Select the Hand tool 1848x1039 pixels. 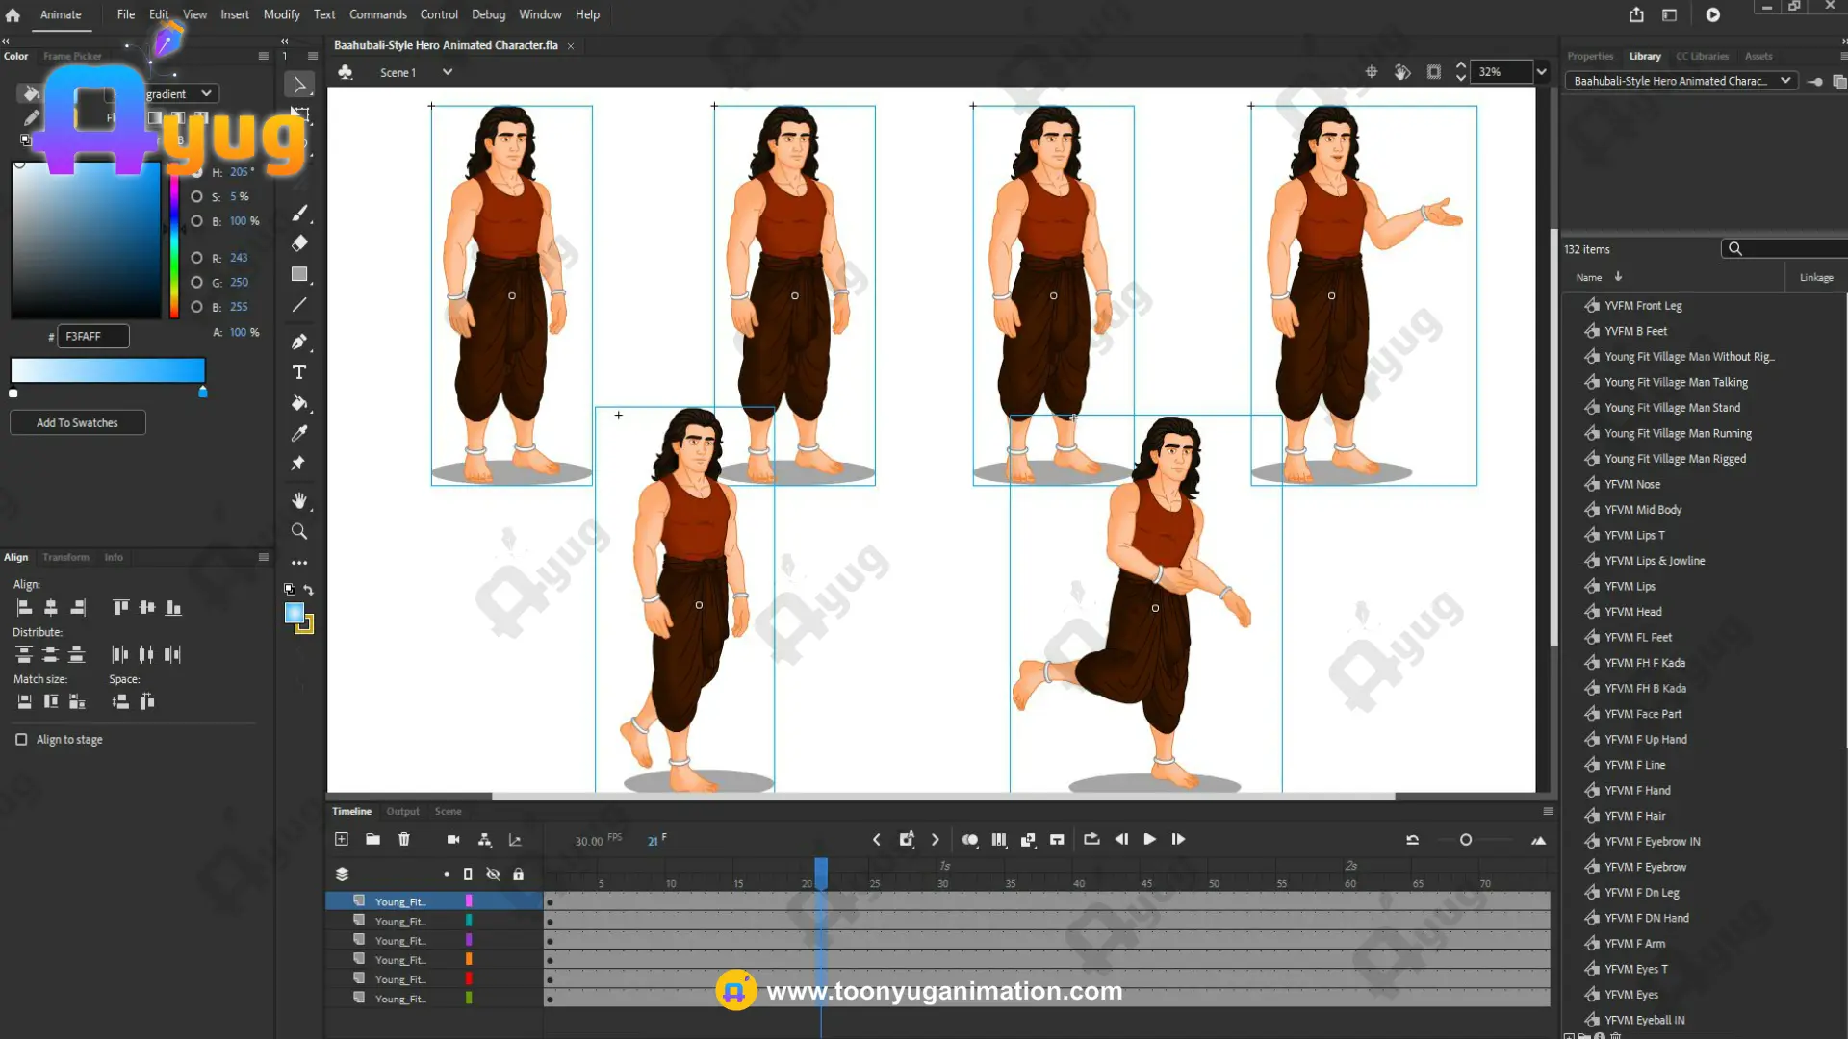pos(299,500)
